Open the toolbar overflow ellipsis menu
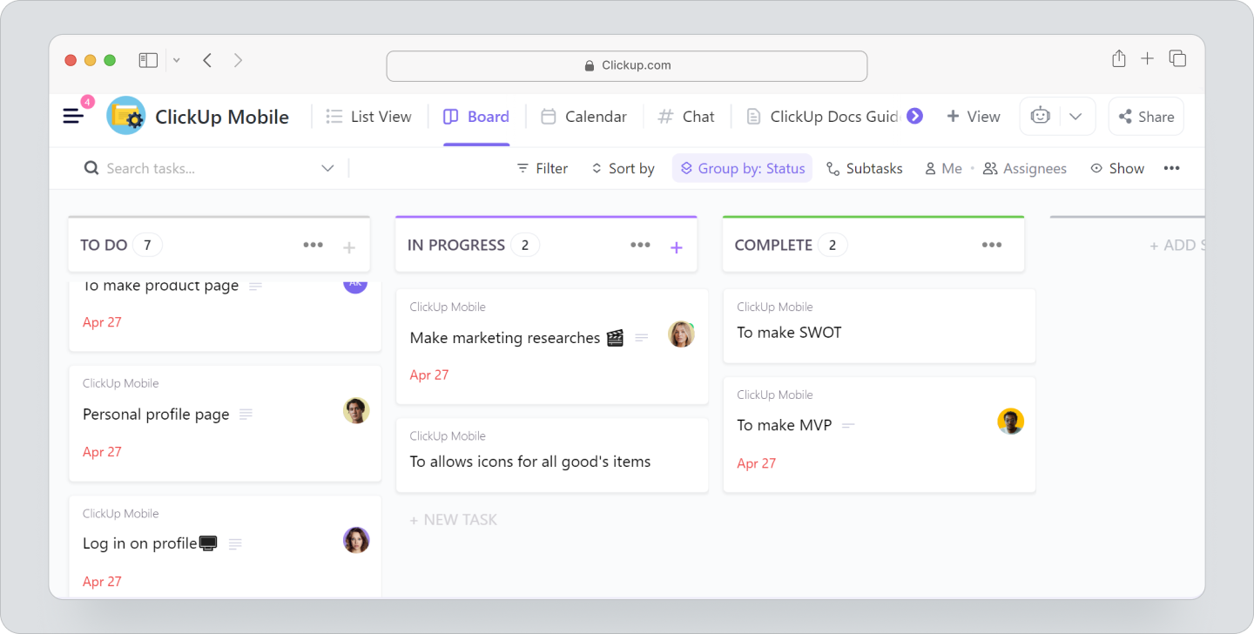Screen dimensions: 1254x634 (x=1171, y=168)
